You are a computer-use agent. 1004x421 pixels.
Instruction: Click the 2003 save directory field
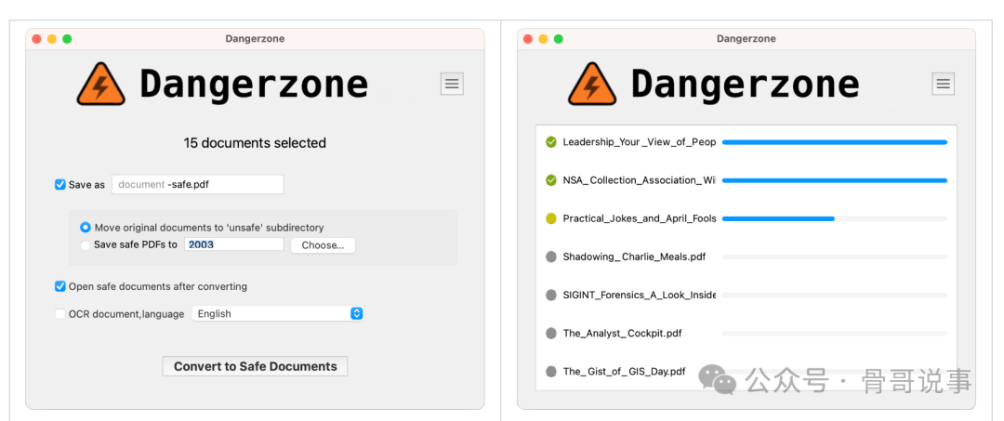point(233,244)
